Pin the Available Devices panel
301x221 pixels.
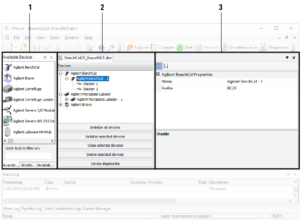[x=45, y=57]
